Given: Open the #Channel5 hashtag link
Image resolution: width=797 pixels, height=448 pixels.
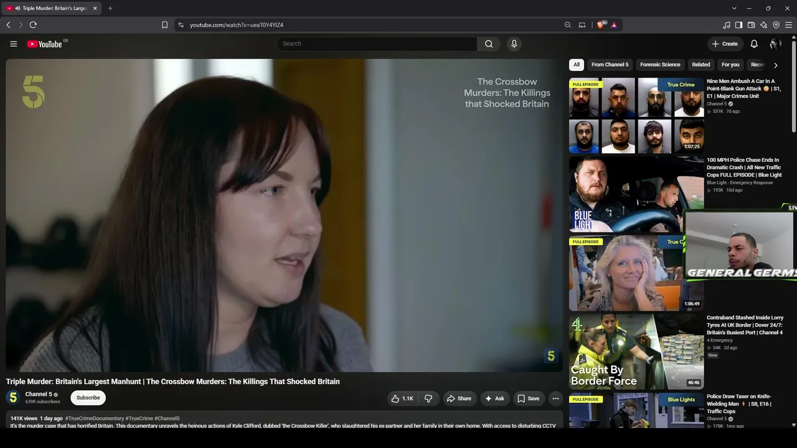Looking at the screenshot, I should point(167,419).
